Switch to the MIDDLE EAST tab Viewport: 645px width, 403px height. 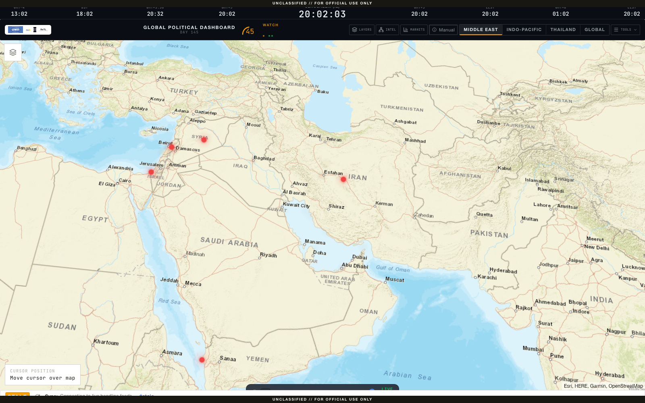coord(481,30)
